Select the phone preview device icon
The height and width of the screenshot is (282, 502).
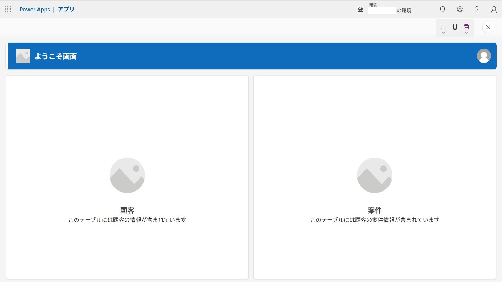coord(455,27)
